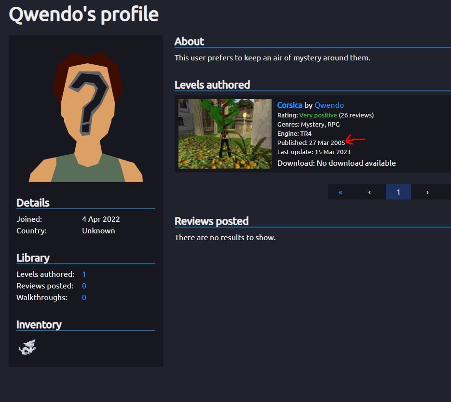
Task: Click the Mystery genre label
Action: (x=311, y=124)
